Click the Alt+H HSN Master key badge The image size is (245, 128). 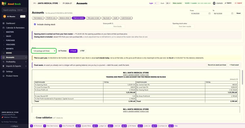[124, 126]
